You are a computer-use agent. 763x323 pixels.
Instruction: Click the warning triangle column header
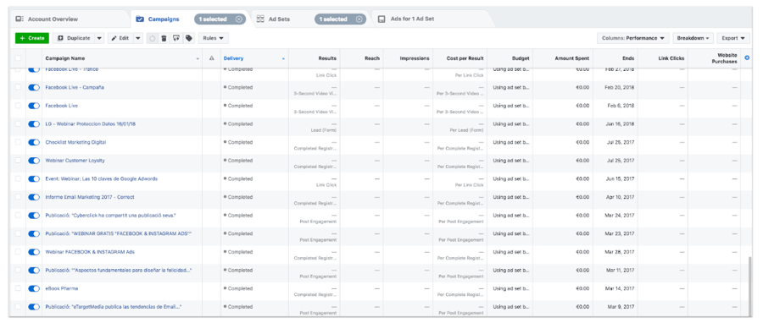point(211,58)
